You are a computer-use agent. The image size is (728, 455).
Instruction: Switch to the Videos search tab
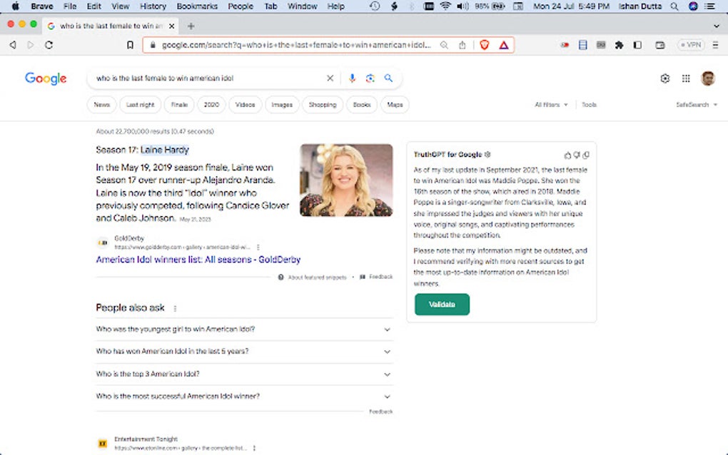245,104
